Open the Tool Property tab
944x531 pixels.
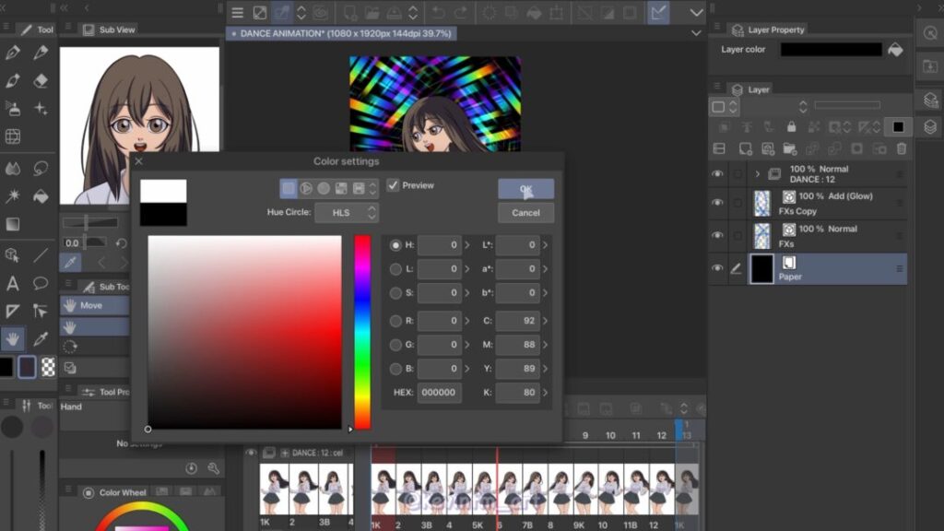(107, 392)
